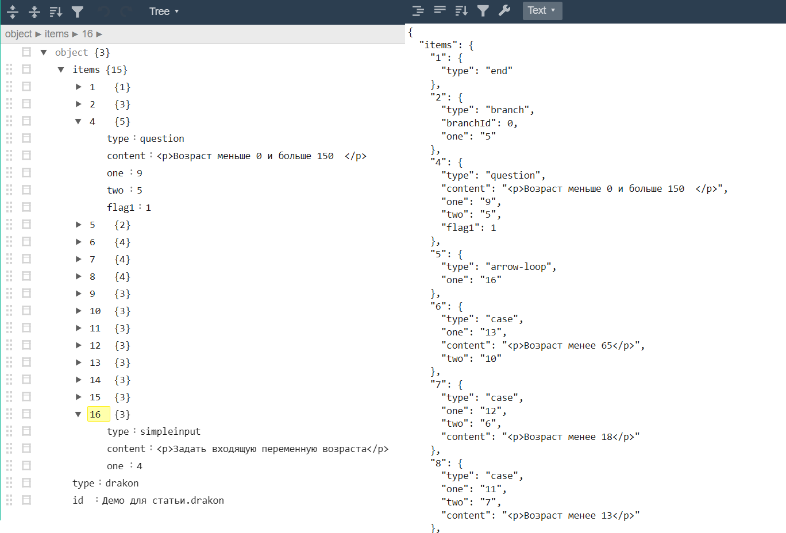Click Repair JSON wrench icon
The image size is (786, 533).
tap(504, 10)
